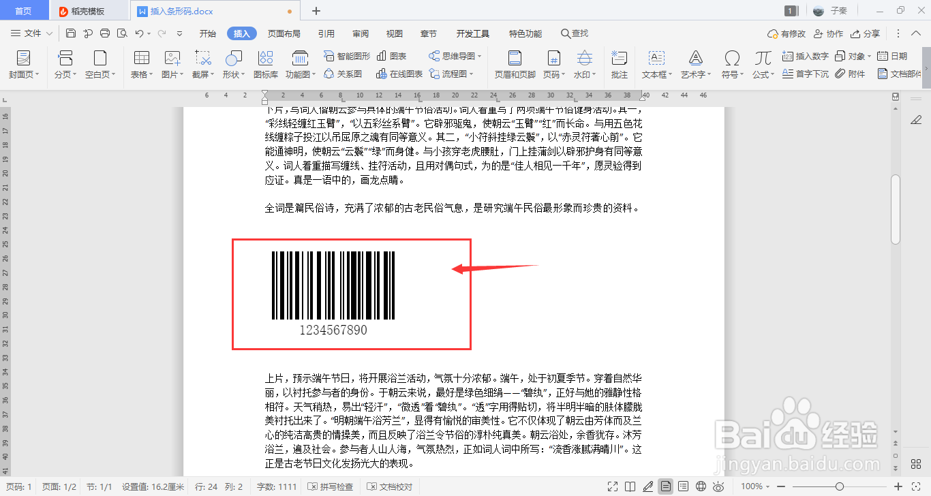
Task: Insert page number (页码)
Action: click(x=553, y=65)
